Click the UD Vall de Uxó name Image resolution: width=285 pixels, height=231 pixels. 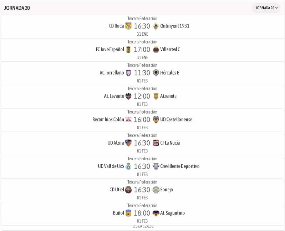click(x=111, y=166)
